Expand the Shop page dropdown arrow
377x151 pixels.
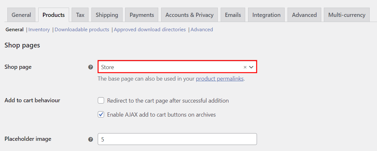251,67
